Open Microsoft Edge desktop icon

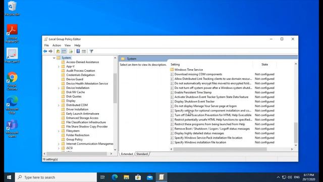tap(12, 105)
